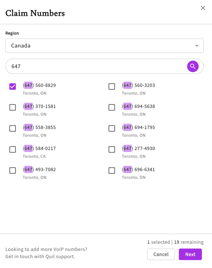Tick the (647) 584-0217 checkbox
This screenshot has width=212, height=268.
pos(13,149)
